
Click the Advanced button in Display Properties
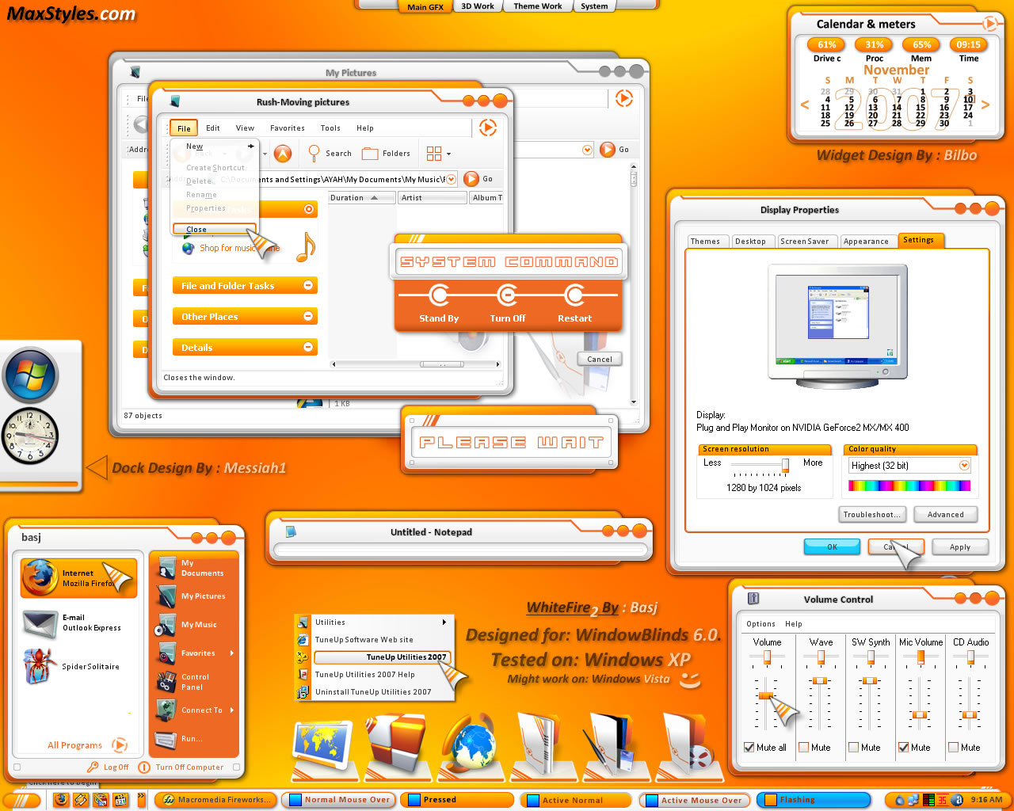pos(945,515)
